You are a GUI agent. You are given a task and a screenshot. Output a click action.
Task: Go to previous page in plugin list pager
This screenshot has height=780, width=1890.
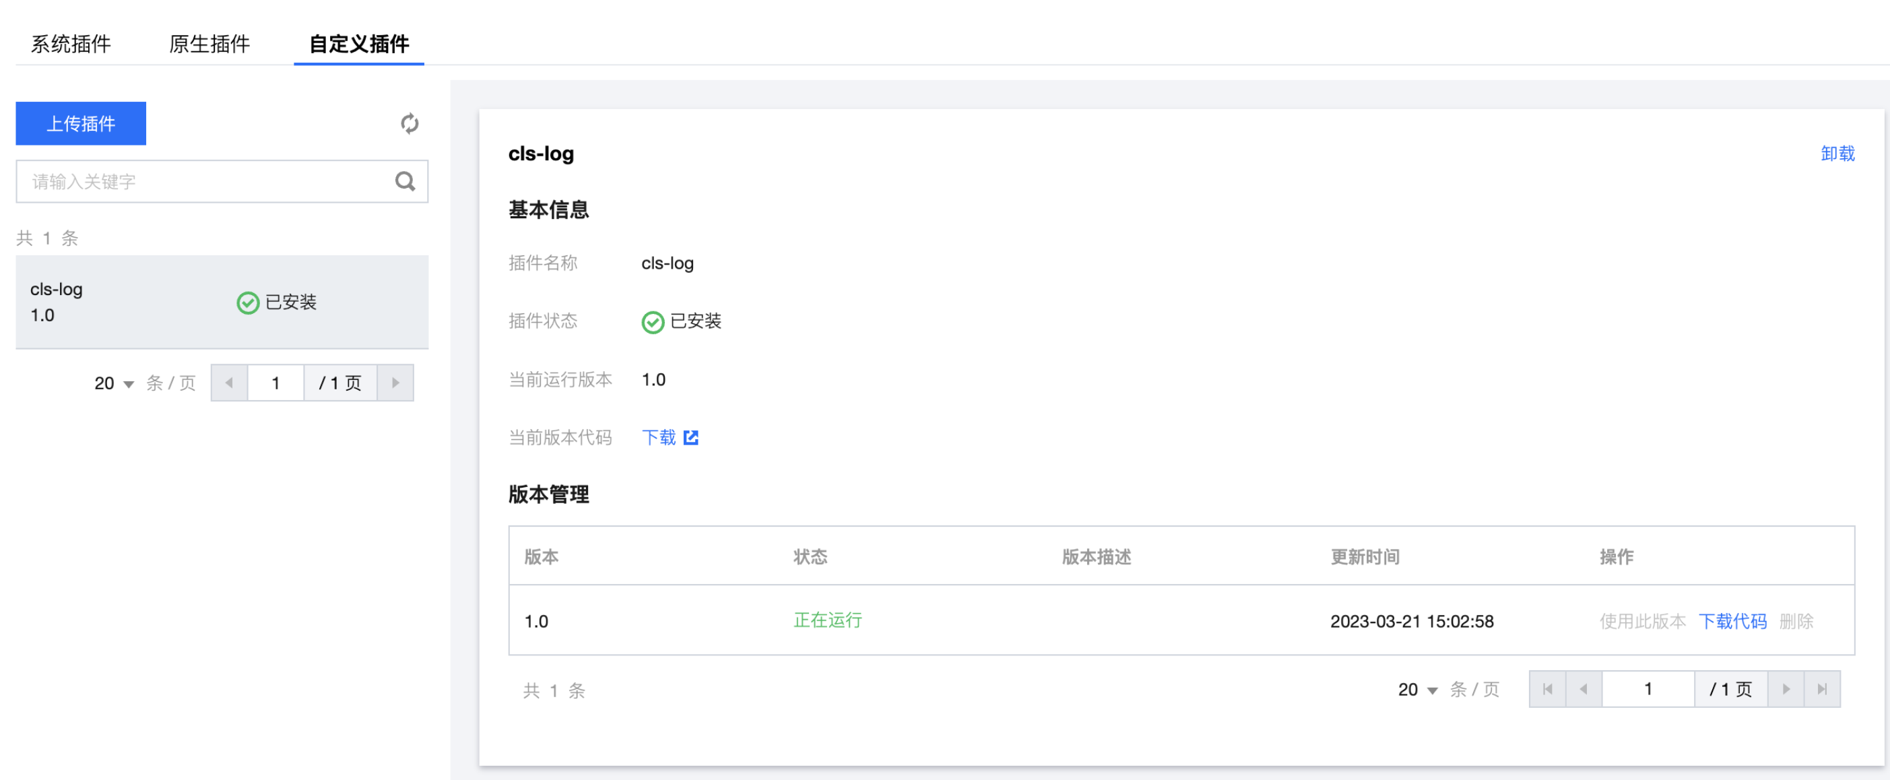(x=229, y=383)
